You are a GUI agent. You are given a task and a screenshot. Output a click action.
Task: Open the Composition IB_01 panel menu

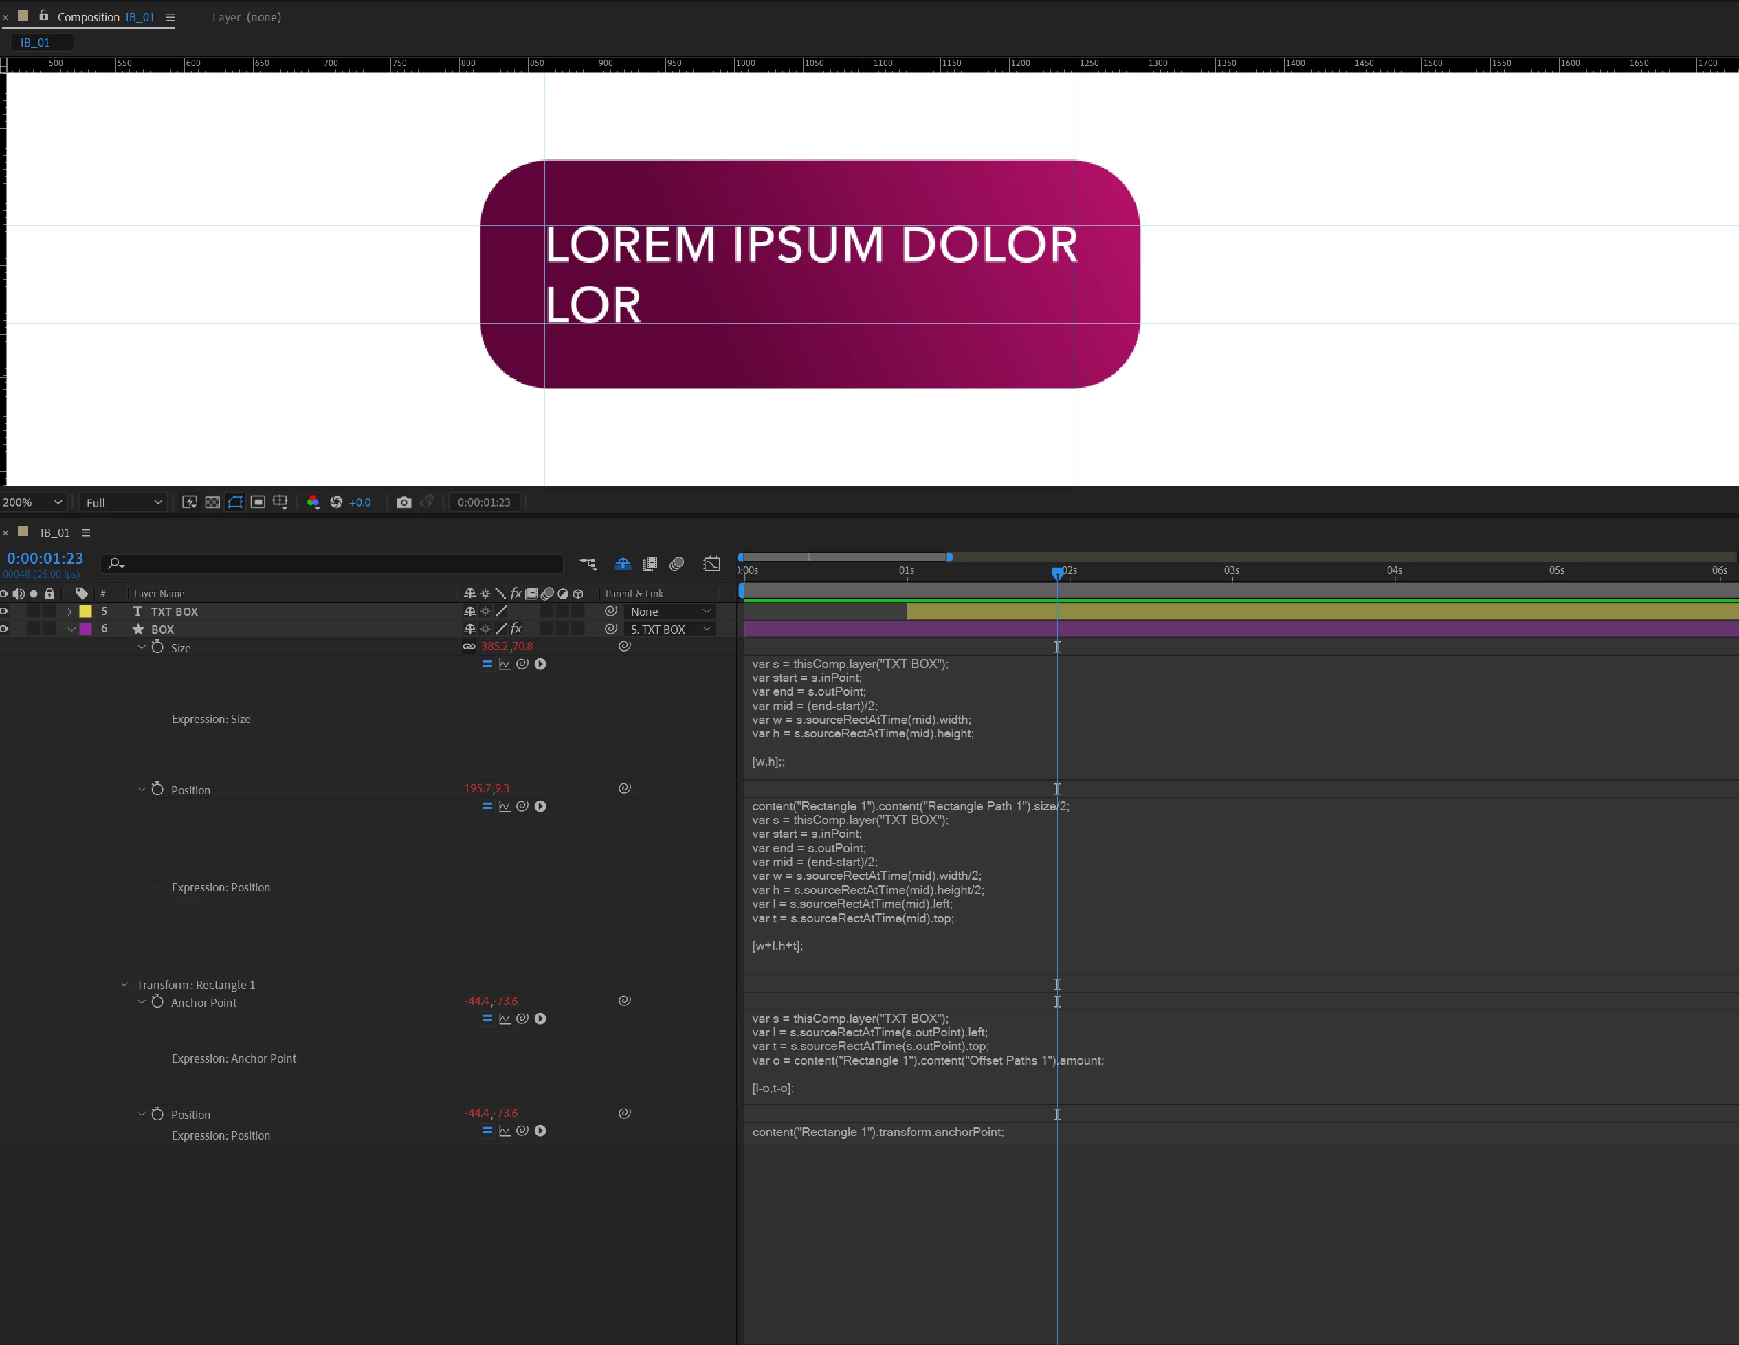[170, 17]
